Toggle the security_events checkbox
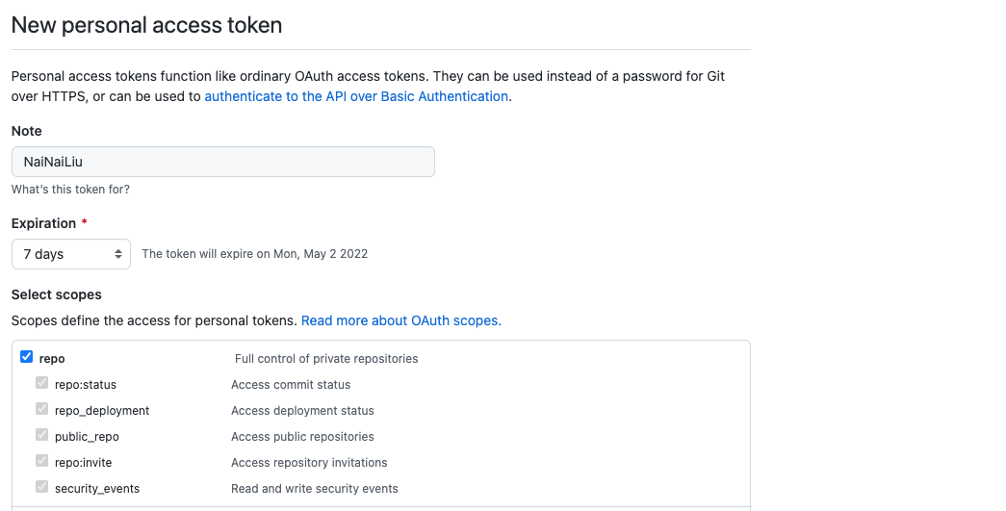 tap(42, 488)
